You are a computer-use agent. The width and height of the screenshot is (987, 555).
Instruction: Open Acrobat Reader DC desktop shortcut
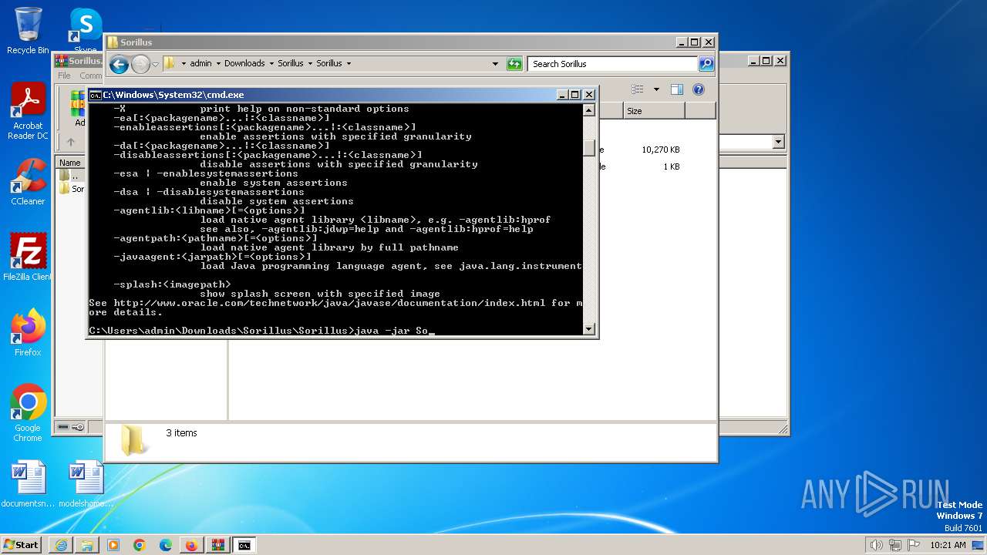pos(28,111)
